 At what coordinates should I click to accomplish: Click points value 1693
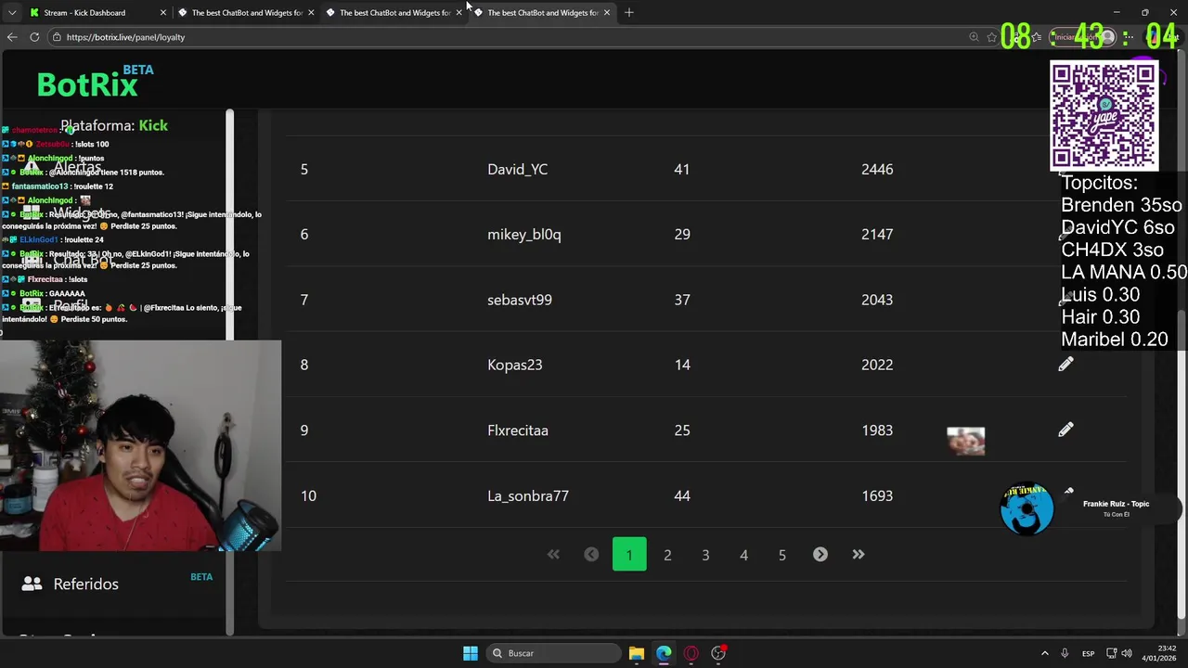[877, 495]
